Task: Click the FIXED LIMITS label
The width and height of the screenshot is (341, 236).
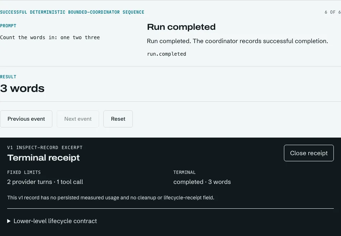Action: [x=24, y=172]
